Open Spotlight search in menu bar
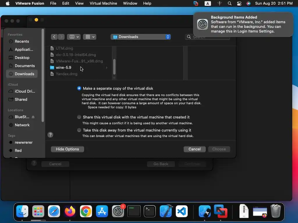298x223 pixels. pos(230,3)
